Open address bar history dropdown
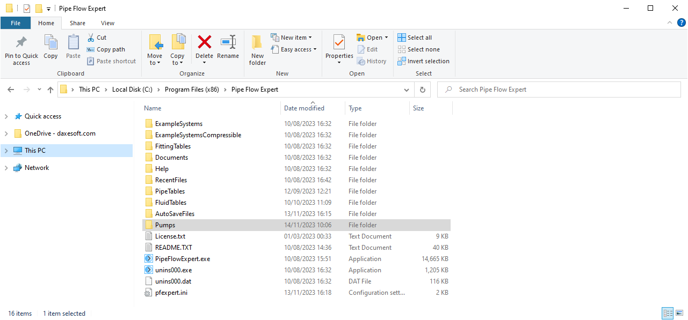Screen dimensions: 688x320 (x=407, y=90)
